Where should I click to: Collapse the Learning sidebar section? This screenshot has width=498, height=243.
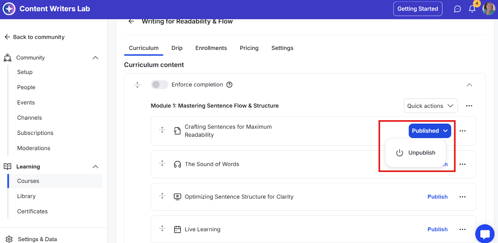96,167
